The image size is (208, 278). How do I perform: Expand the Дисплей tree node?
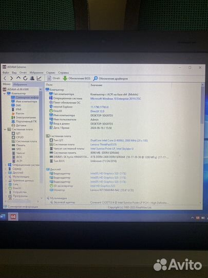tap(6, 172)
